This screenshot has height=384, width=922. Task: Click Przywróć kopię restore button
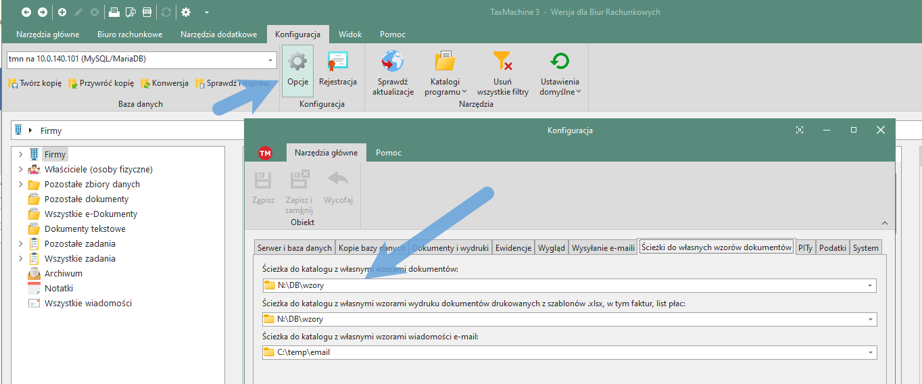point(101,83)
